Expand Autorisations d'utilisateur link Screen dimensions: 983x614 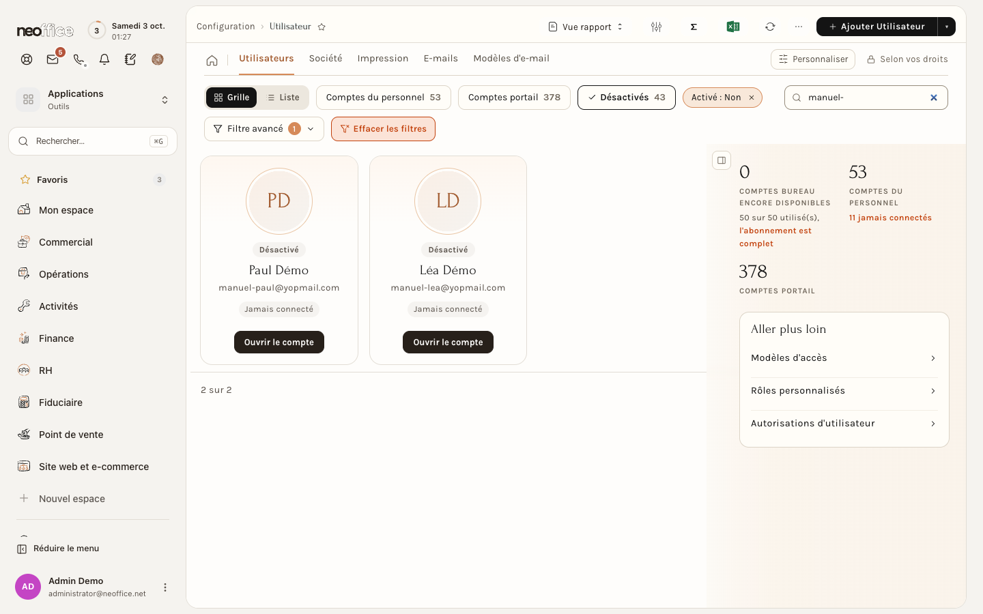(x=844, y=424)
